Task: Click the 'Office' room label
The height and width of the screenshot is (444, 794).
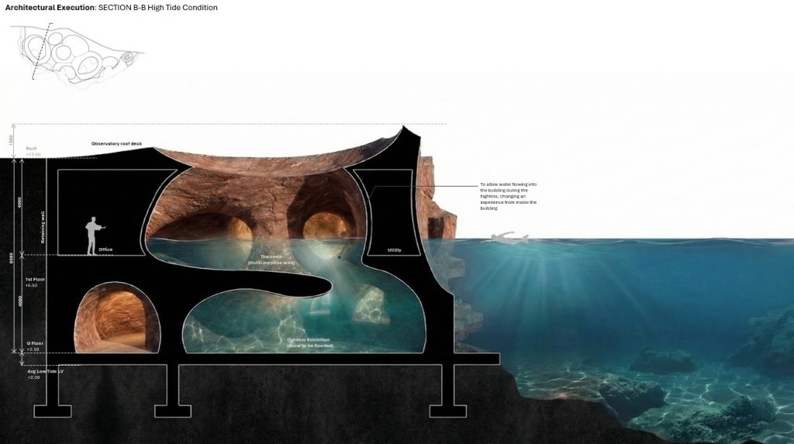Action: (x=106, y=250)
